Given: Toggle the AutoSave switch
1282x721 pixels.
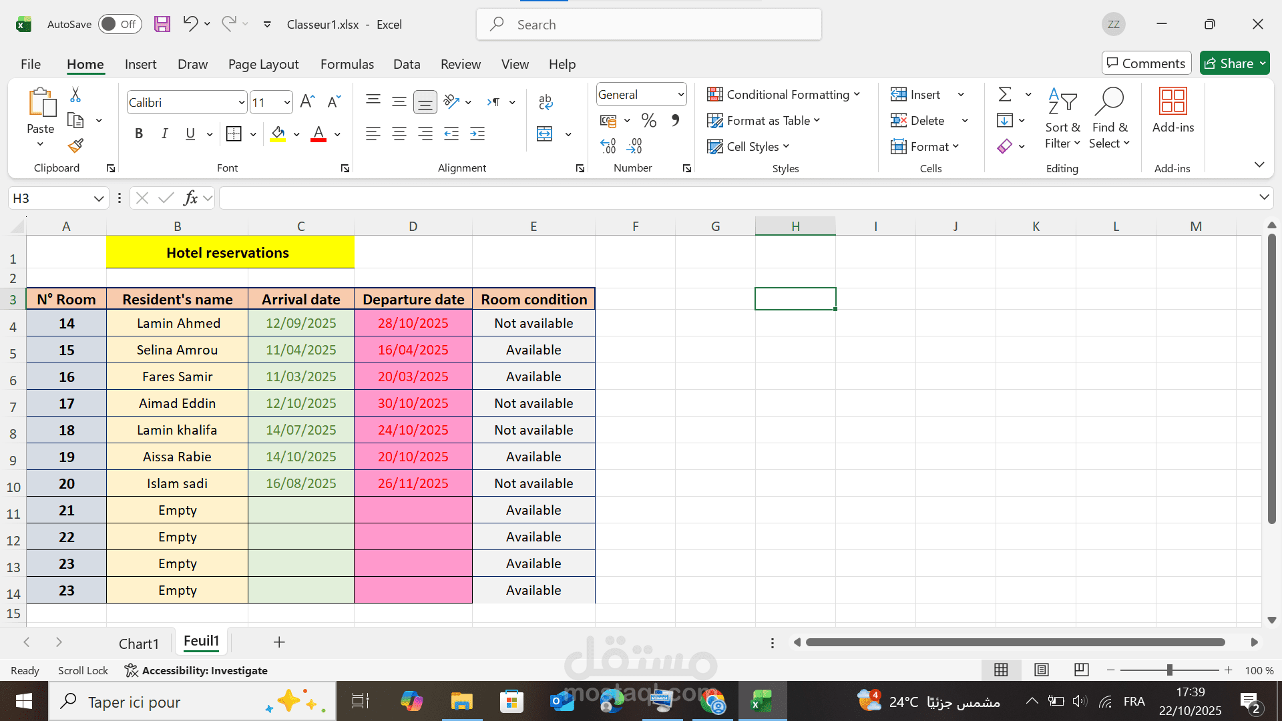Looking at the screenshot, I should (120, 24).
